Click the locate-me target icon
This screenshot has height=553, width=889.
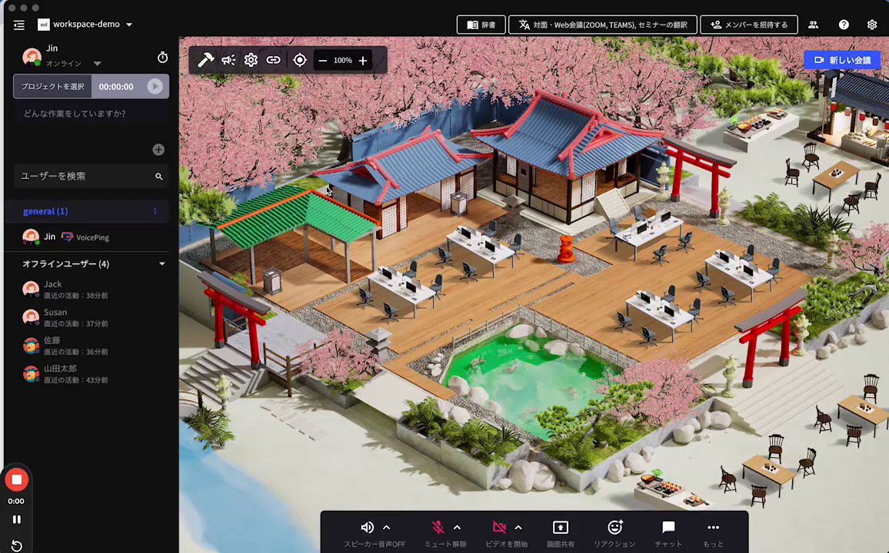pos(300,60)
